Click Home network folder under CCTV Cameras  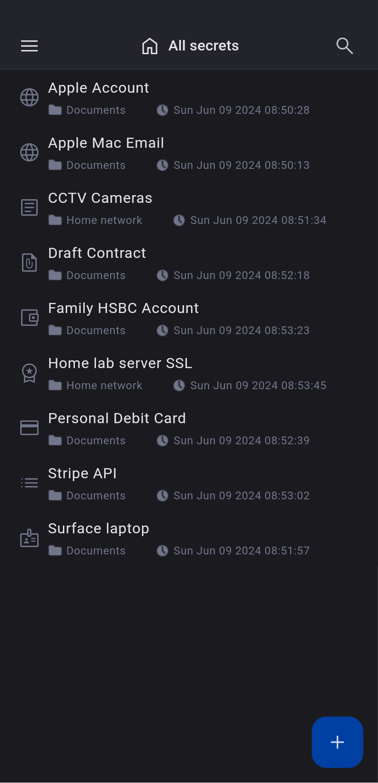pos(104,220)
